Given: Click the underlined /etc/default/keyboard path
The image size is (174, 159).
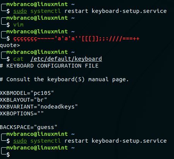Looking at the screenshot, I should click(x=66, y=59).
